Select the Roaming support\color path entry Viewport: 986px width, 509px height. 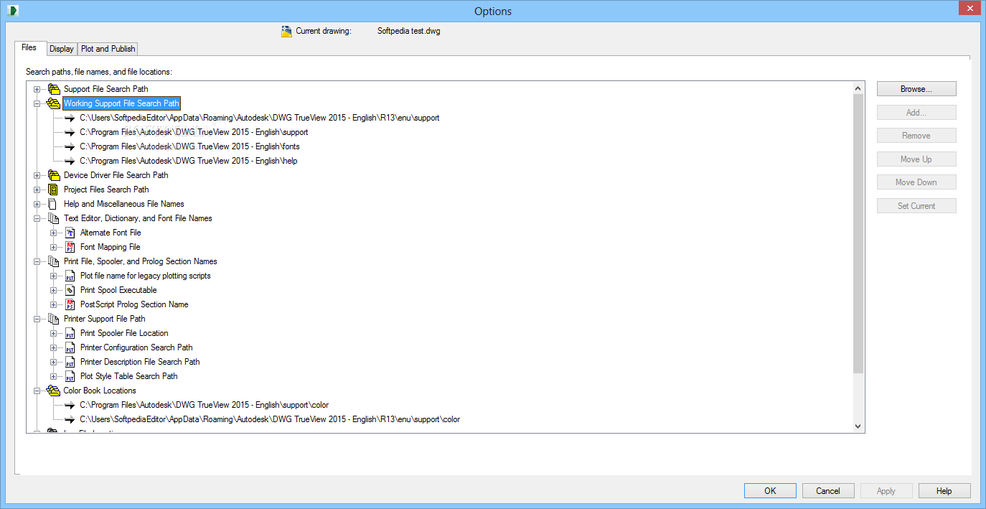tap(270, 419)
